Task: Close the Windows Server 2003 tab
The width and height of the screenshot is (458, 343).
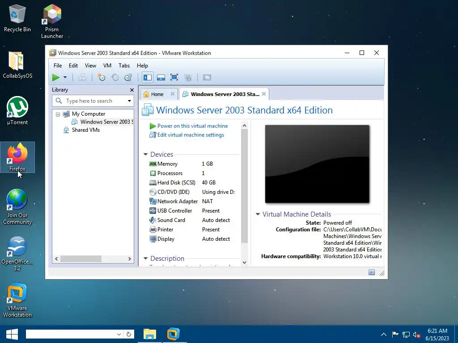Action: [264, 94]
